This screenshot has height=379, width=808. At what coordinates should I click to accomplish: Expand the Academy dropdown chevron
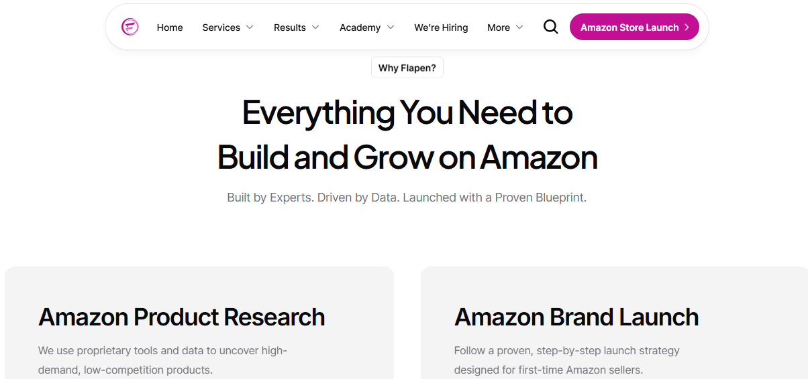tap(391, 27)
